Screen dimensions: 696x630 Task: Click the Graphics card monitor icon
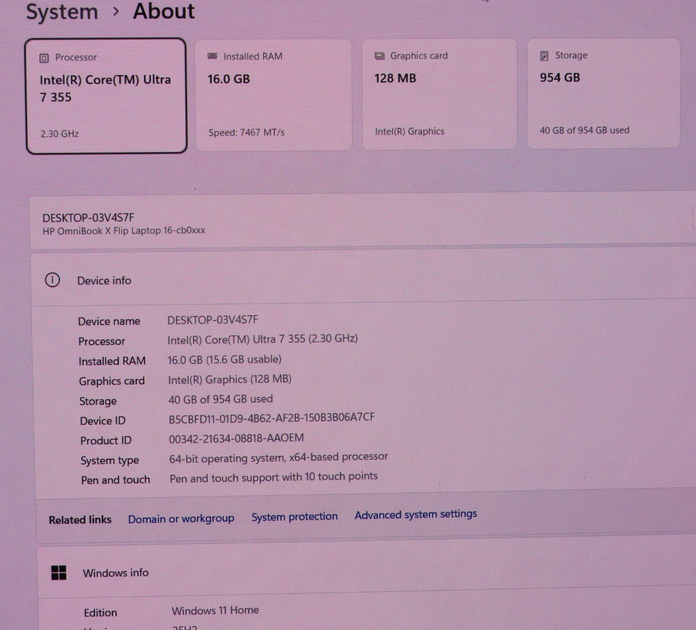coord(380,56)
